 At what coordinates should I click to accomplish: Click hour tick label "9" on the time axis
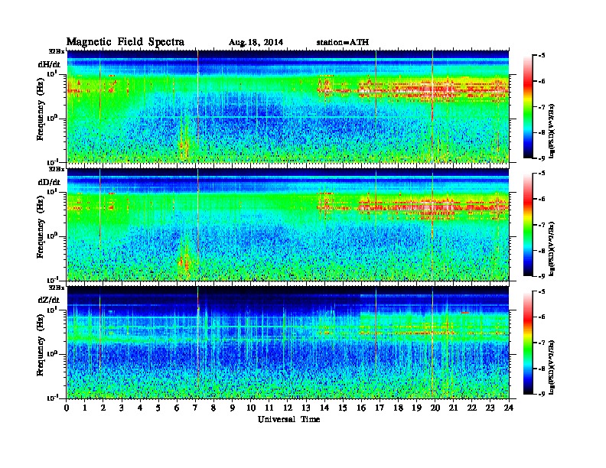[233, 408]
